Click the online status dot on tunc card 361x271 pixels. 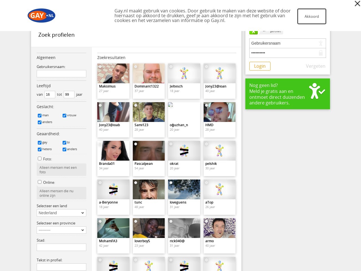pyautogui.click(x=136, y=183)
